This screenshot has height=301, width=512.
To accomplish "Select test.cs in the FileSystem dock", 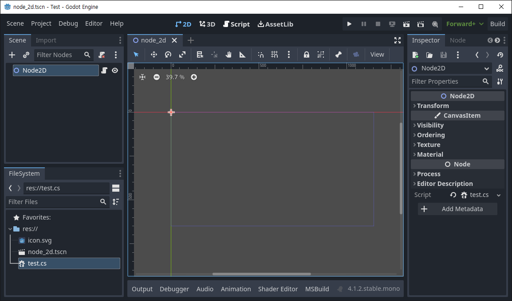I will pos(69,263).
